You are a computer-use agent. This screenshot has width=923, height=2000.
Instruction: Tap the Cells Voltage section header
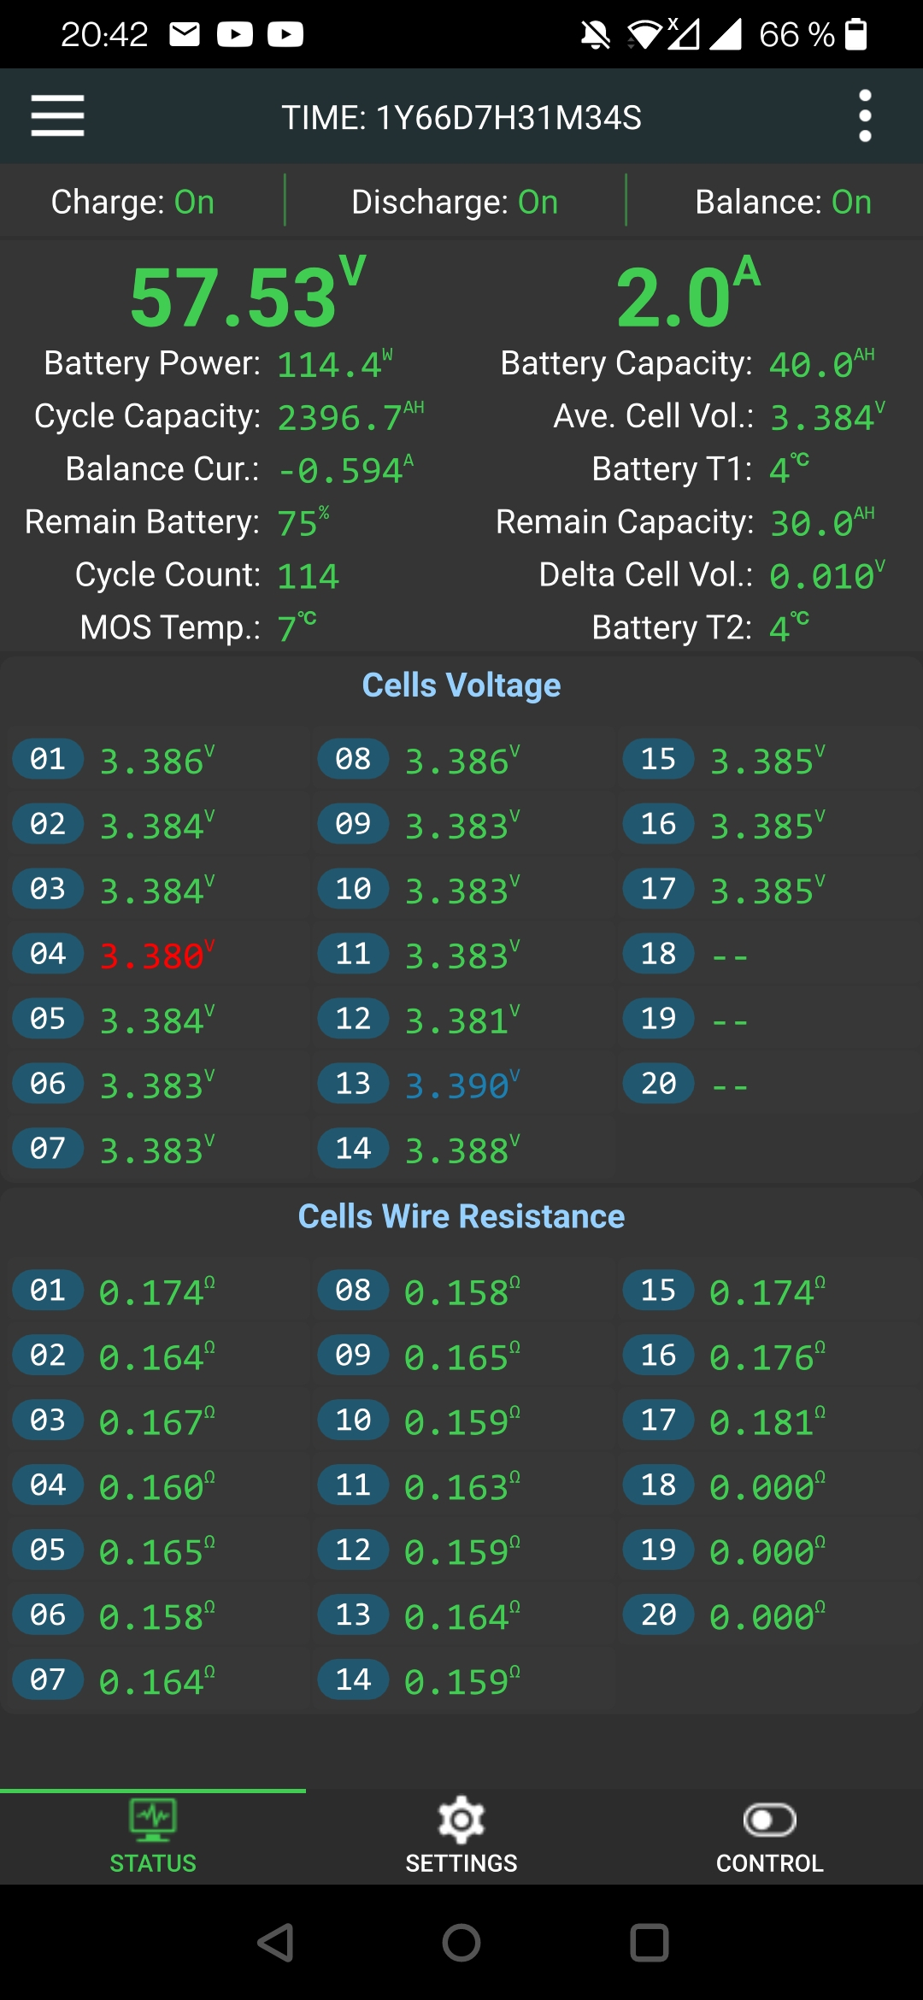click(461, 685)
